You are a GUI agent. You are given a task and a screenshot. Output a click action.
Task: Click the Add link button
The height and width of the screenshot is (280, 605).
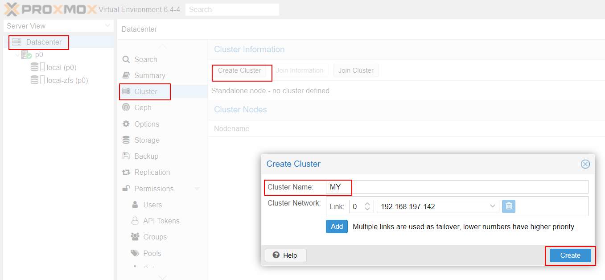337,226
